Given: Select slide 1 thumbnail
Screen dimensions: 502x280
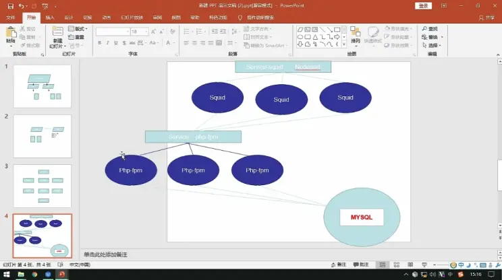Looking at the screenshot, I should pos(43,86).
